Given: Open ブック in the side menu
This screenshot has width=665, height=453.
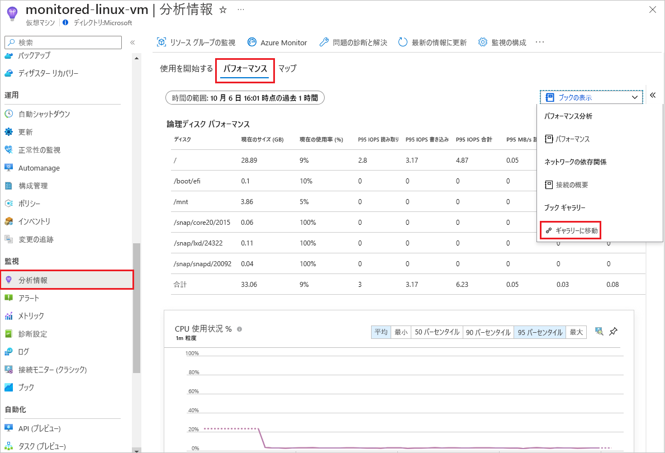Looking at the screenshot, I should pos(20,387).
